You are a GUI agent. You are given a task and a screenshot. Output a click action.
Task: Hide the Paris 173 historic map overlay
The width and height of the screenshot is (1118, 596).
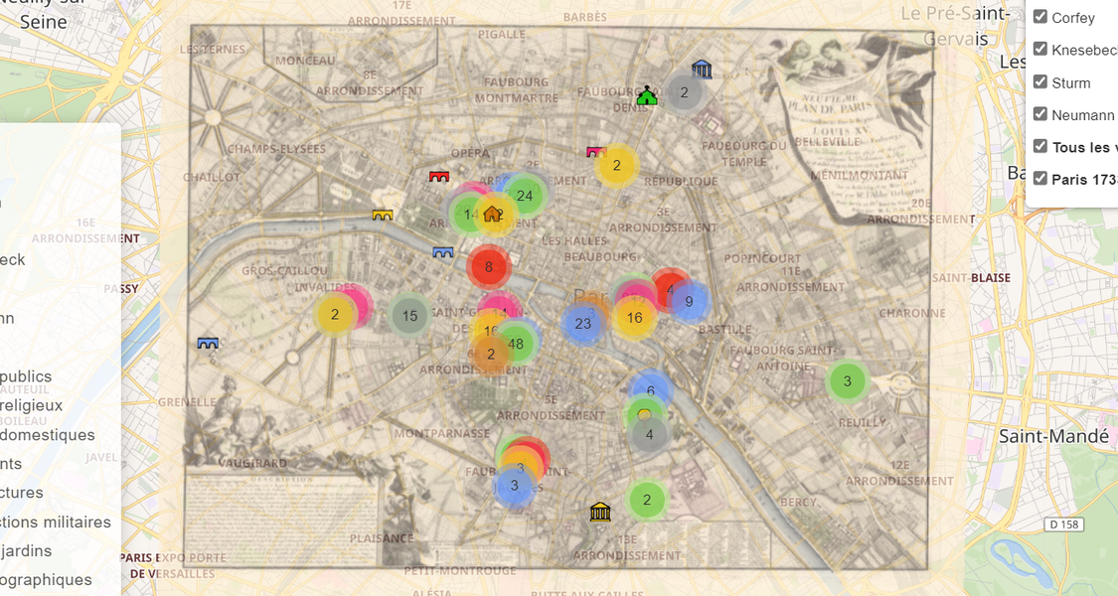(1040, 178)
